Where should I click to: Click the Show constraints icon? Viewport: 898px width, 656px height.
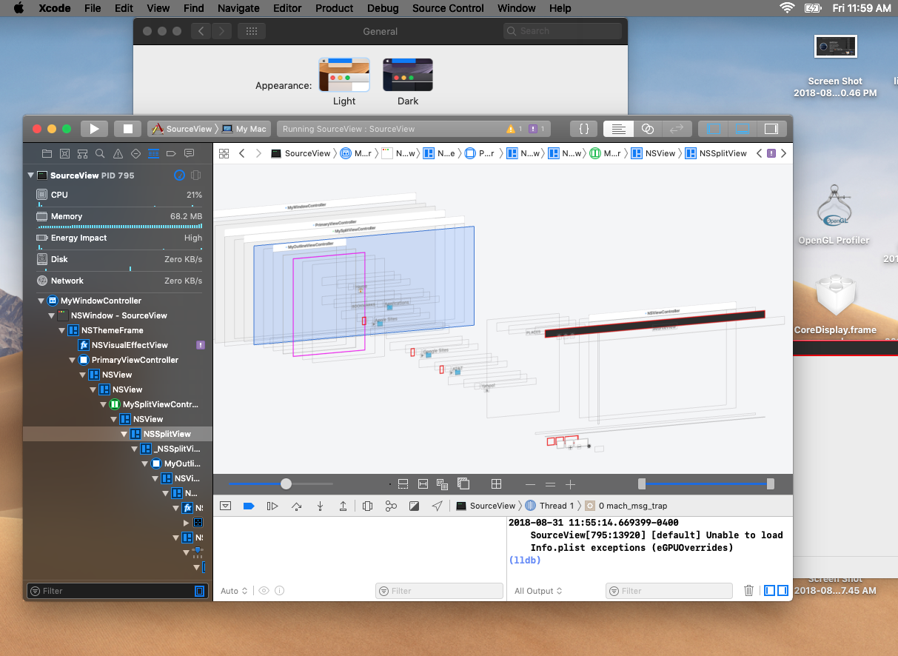coord(423,483)
